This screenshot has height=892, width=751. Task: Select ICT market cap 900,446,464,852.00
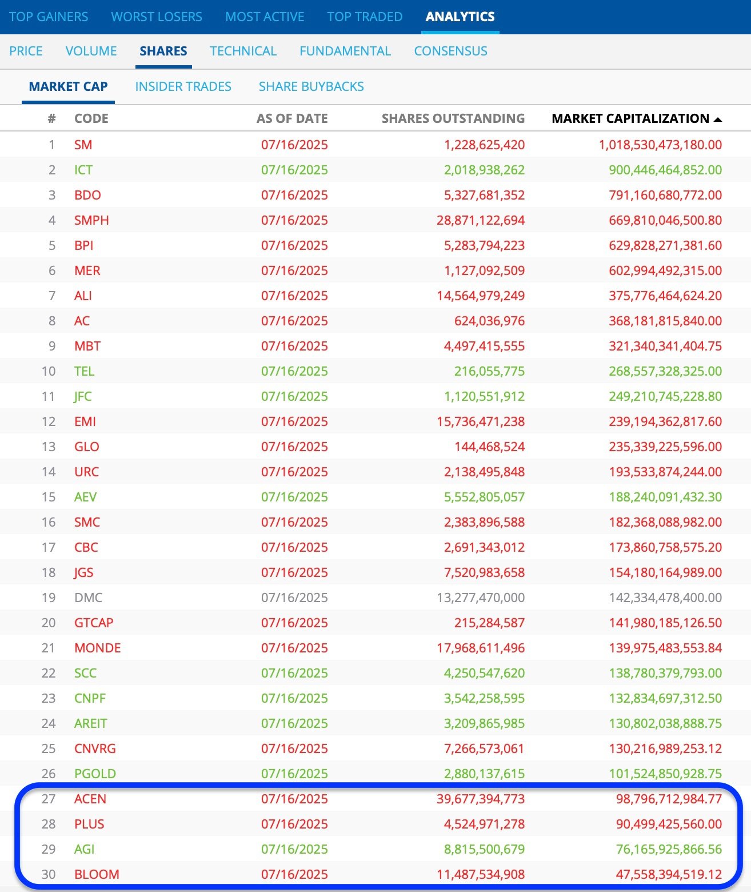pyautogui.click(x=665, y=170)
